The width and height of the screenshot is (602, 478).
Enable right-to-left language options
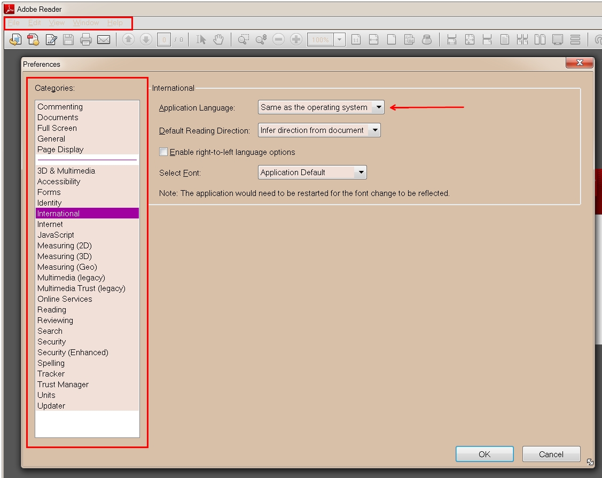(163, 152)
